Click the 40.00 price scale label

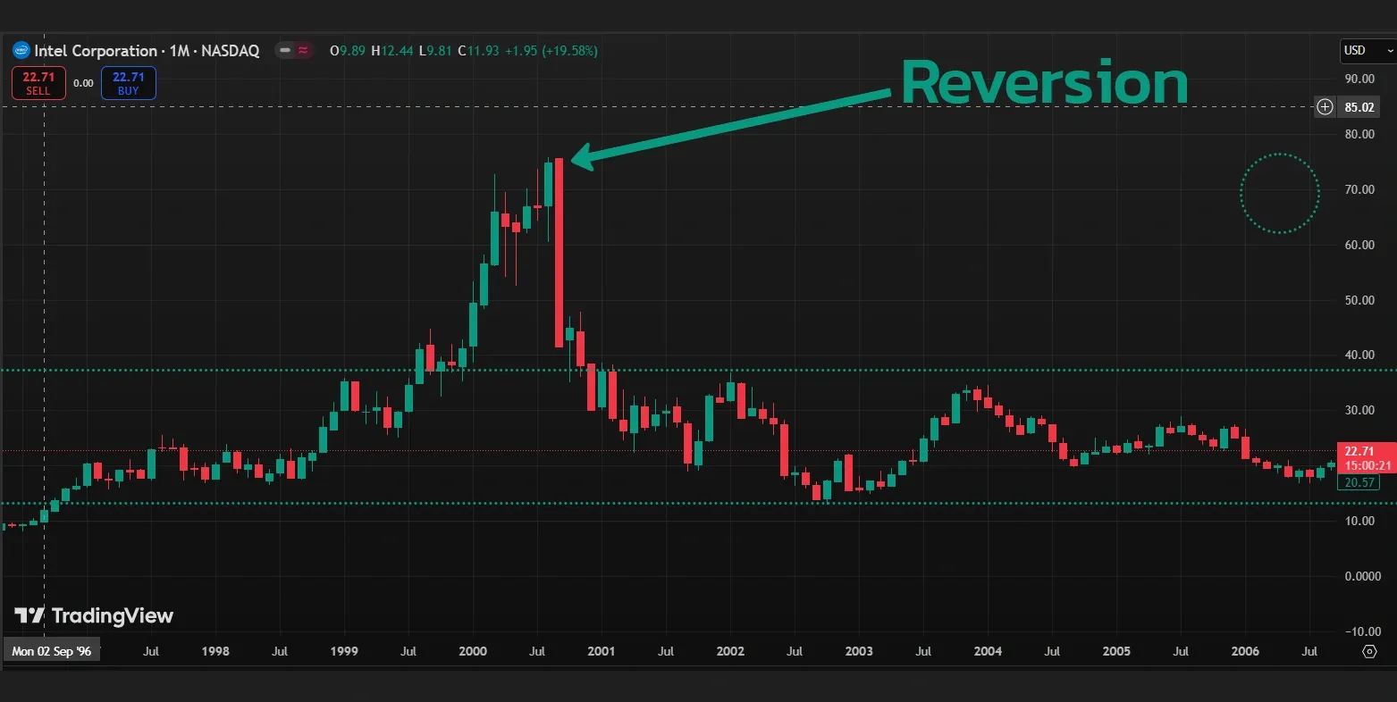[1359, 355]
